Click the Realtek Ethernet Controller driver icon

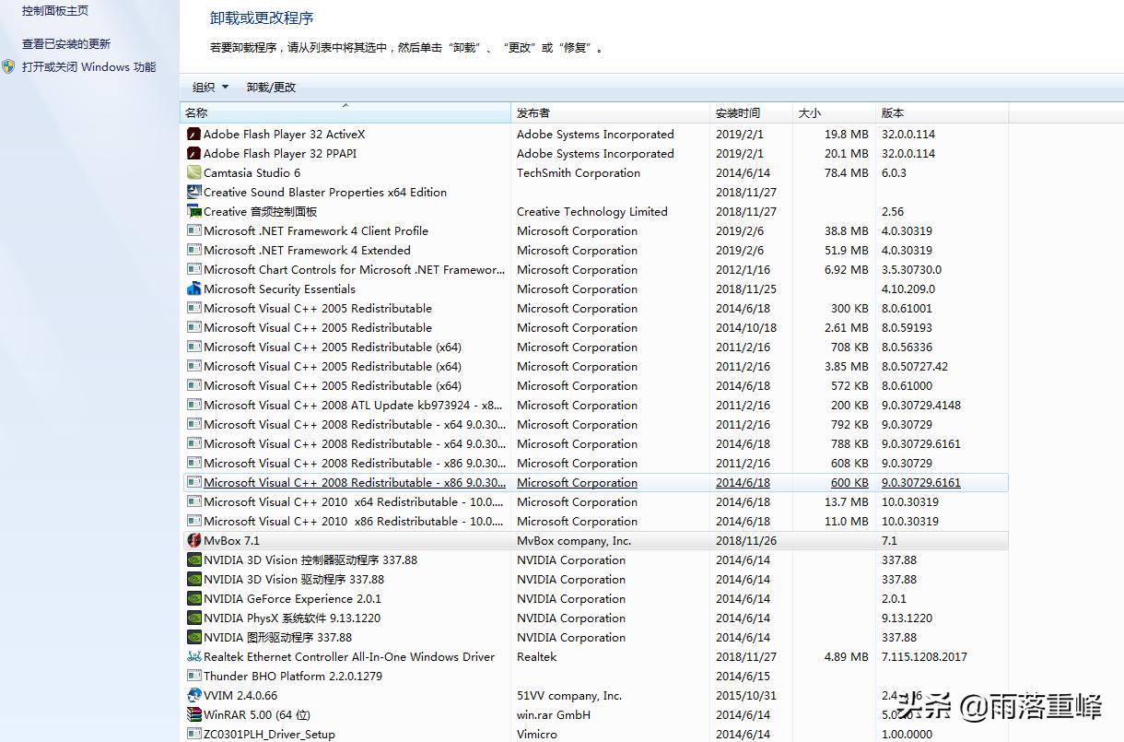tap(193, 656)
